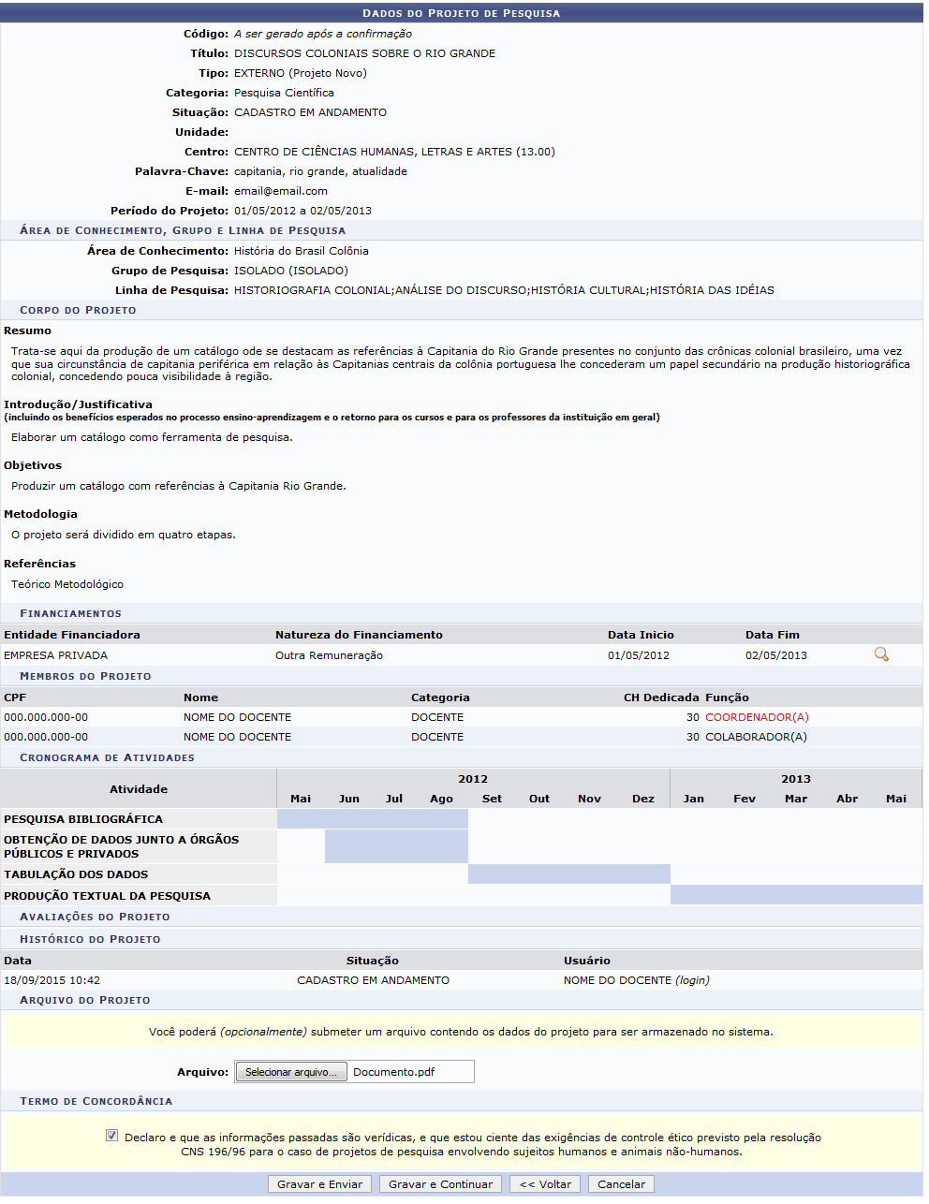Screen dimensions: 929x1204
Task: Click the 'Selecionar arquivo...' button
Action: [290, 1072]
